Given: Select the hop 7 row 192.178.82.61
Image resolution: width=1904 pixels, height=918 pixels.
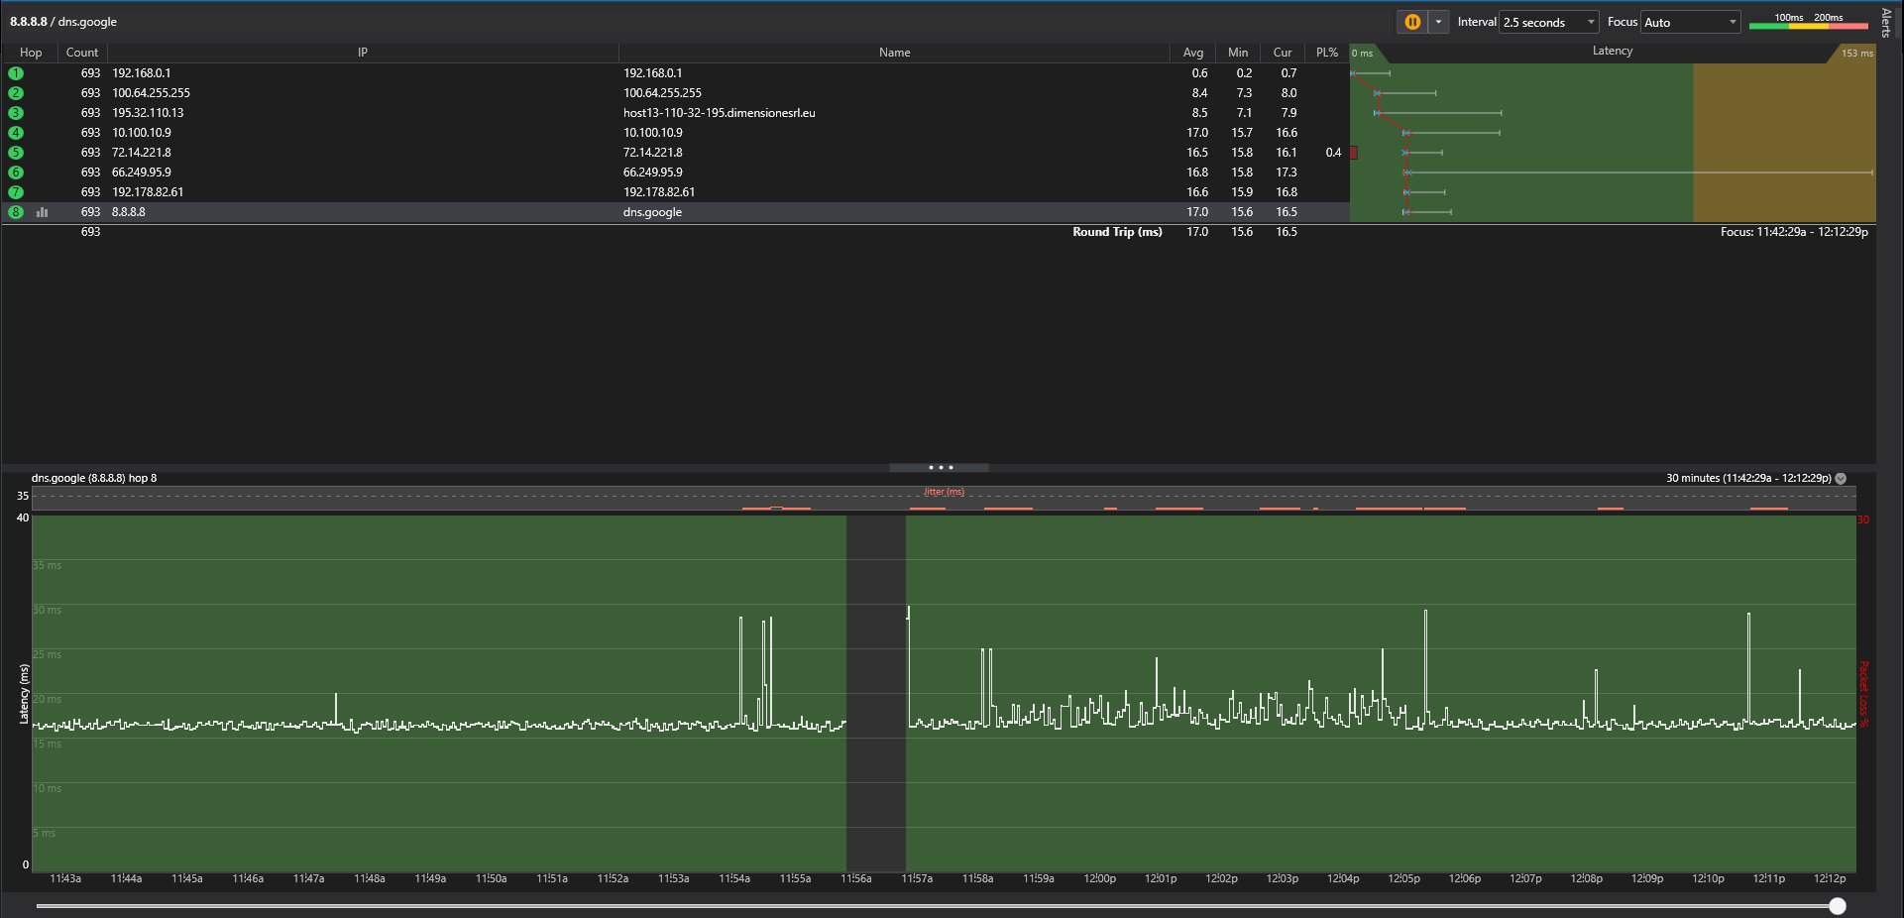Looking at the screenshot, I should 148,192.
